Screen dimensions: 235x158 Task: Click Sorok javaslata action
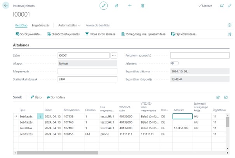[x=29, y=34]
